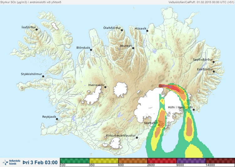Click the Húsavík label
The image size is (235, 167).
(x=141, y=29)
